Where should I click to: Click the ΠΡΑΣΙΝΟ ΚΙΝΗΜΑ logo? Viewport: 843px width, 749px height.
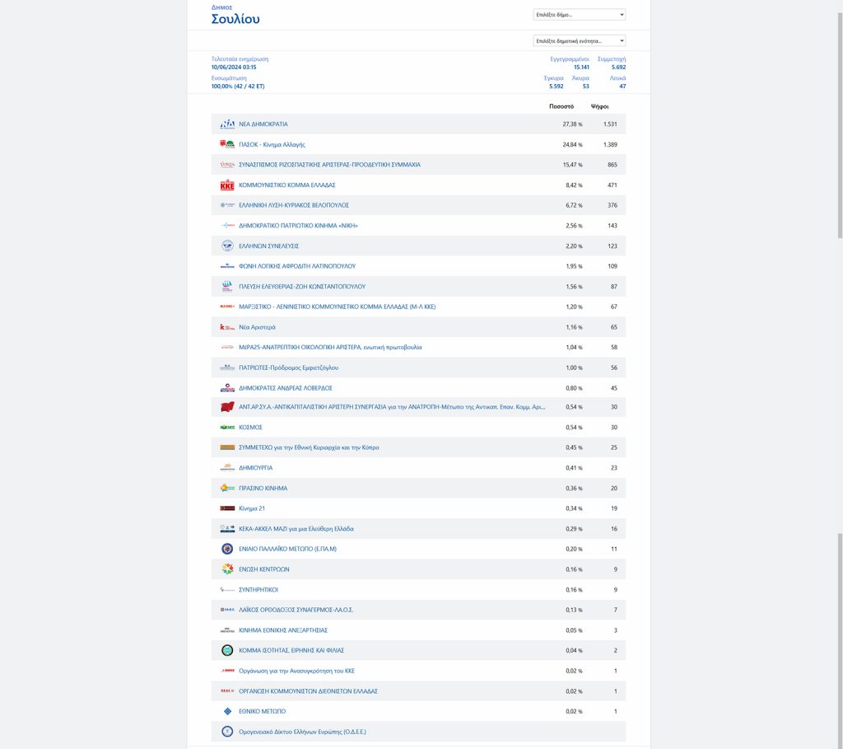tap(227, 488)
